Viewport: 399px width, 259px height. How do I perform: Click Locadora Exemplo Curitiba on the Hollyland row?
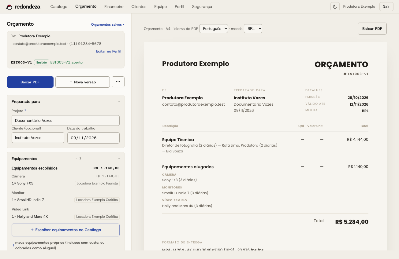pos(97,217)
